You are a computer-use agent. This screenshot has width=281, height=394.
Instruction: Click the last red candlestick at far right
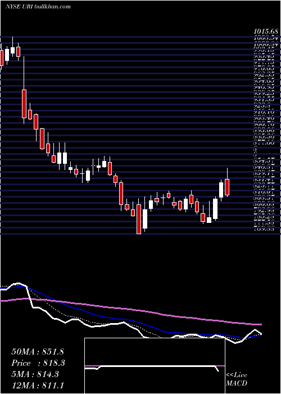pyautogui.click(x=227, y=187)
